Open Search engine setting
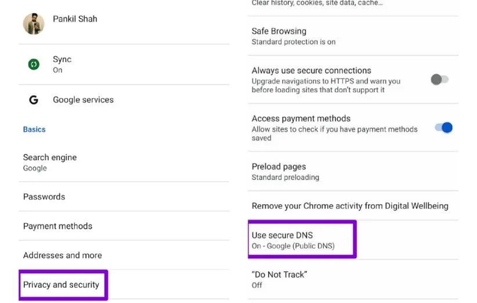The height and width of the screenshot is (303, 477). (x=50, y=163)
